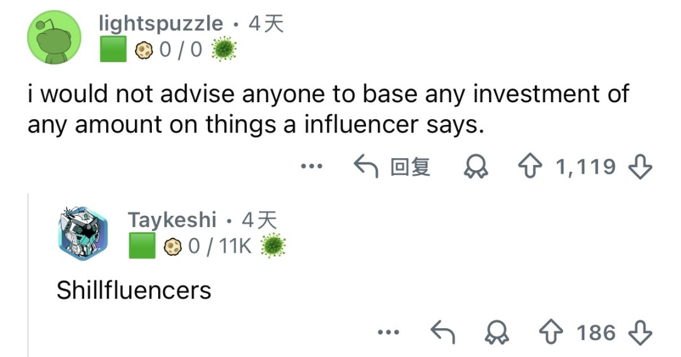
Task: Click Taykeshi's robot avatar
Action: [x=82, y=233]
